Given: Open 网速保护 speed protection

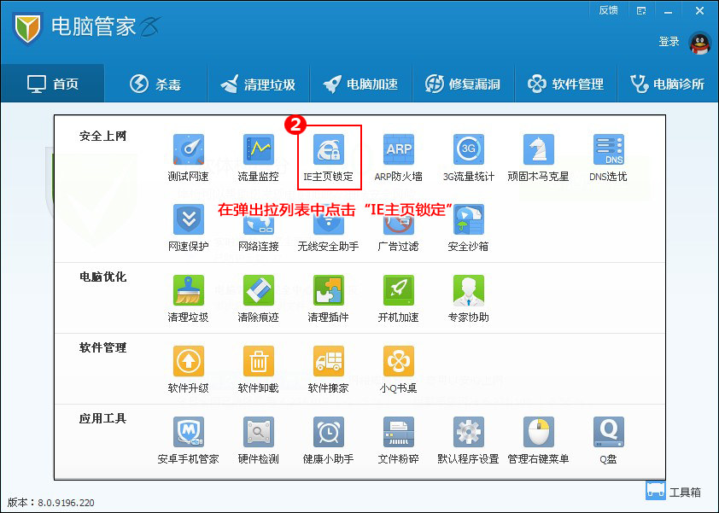Looking at the screenshot, I should tap(189, 228).
